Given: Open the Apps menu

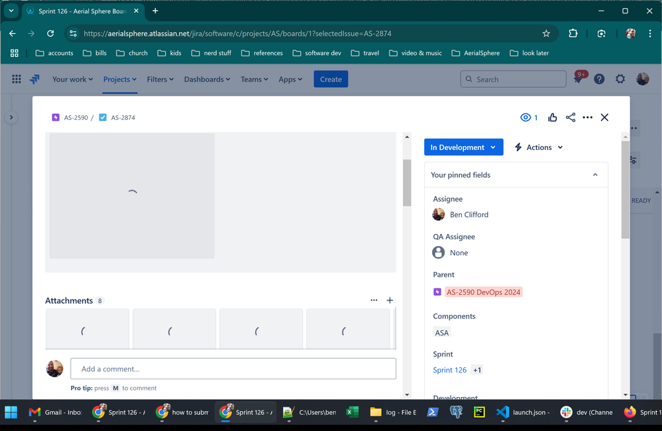Looking at the screenshot, I should 290,79.
